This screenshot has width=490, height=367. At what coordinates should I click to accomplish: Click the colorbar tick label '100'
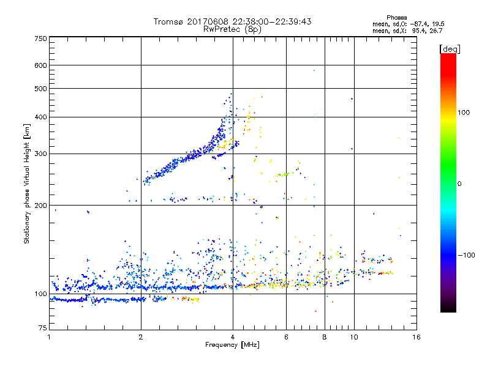tap(464, 113)
